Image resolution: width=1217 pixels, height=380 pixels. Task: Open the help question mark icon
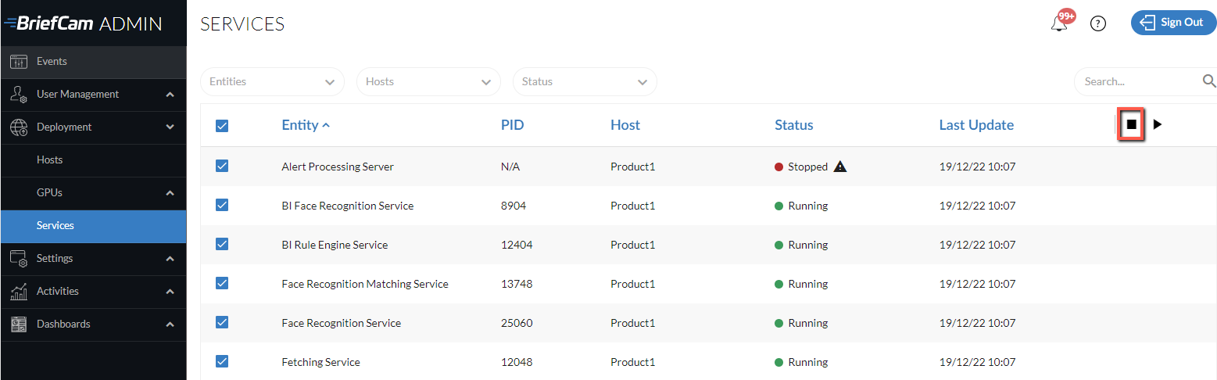[1098, 23]
